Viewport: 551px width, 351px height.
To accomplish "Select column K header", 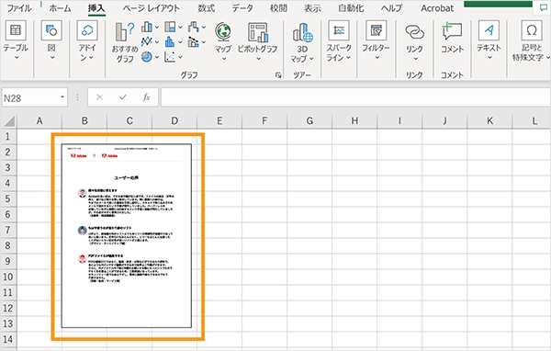I will tap(489, 121).
